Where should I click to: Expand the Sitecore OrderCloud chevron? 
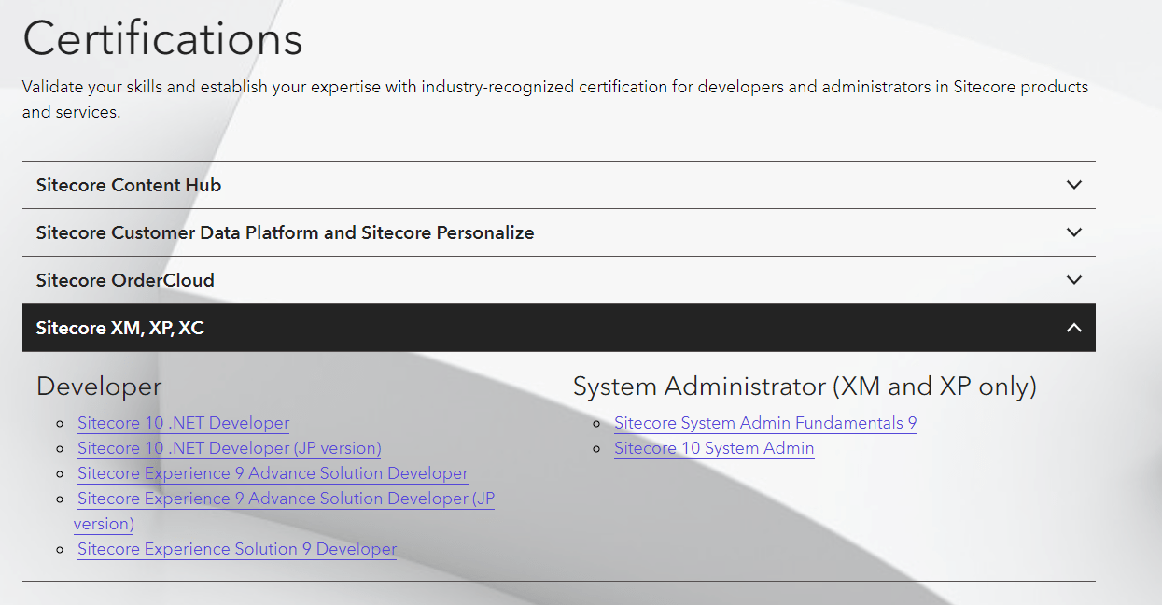pyautogui.click(x=1074, y=280)
